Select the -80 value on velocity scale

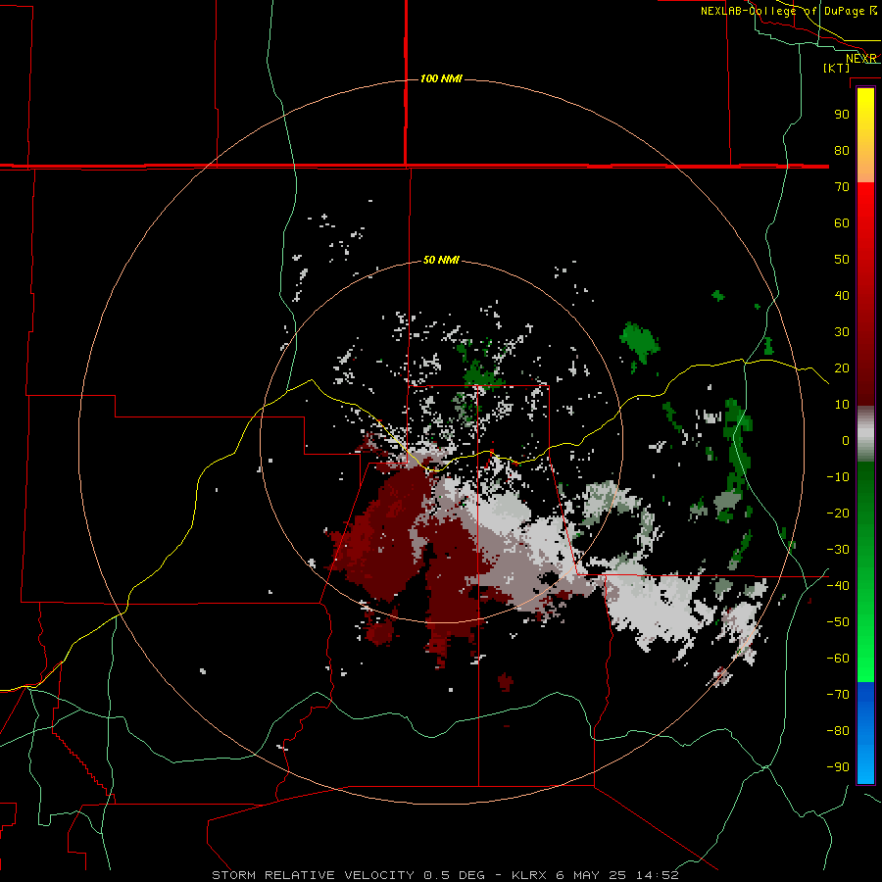pyautogui.click(x=838, y=731)
